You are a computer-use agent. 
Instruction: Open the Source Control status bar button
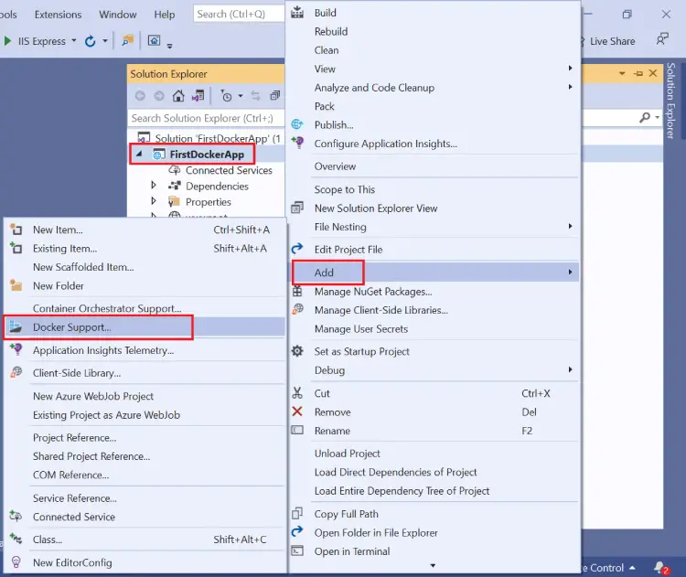608,568
